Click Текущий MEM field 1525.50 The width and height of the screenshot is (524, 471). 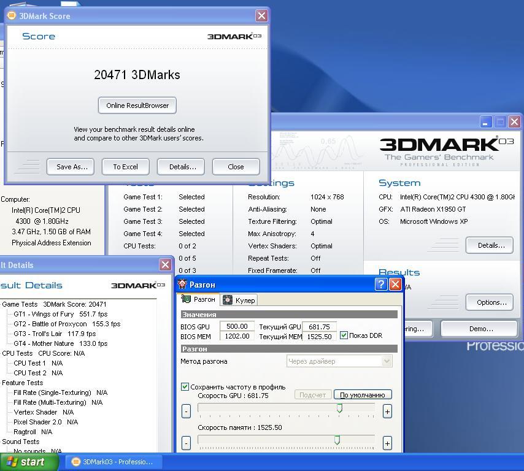point(319,336)
